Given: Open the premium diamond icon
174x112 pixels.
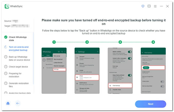Looking at the screenshot, I should (143, 6).
